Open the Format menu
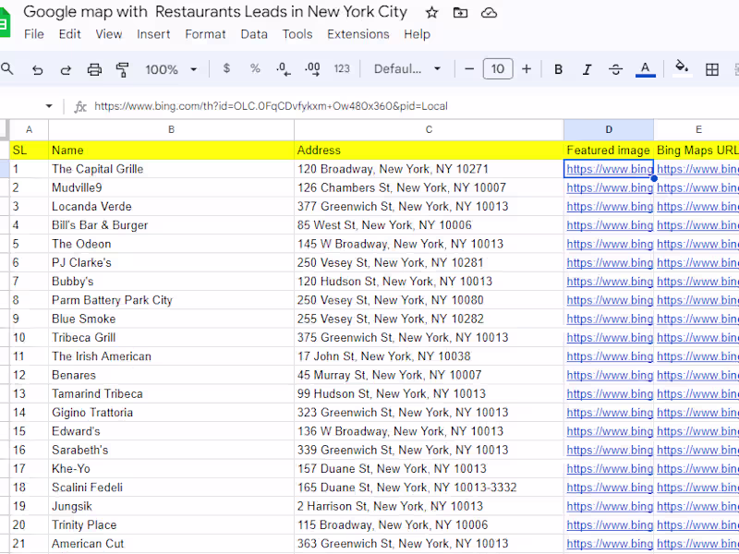The image size is (739, 554). (205, 34)
